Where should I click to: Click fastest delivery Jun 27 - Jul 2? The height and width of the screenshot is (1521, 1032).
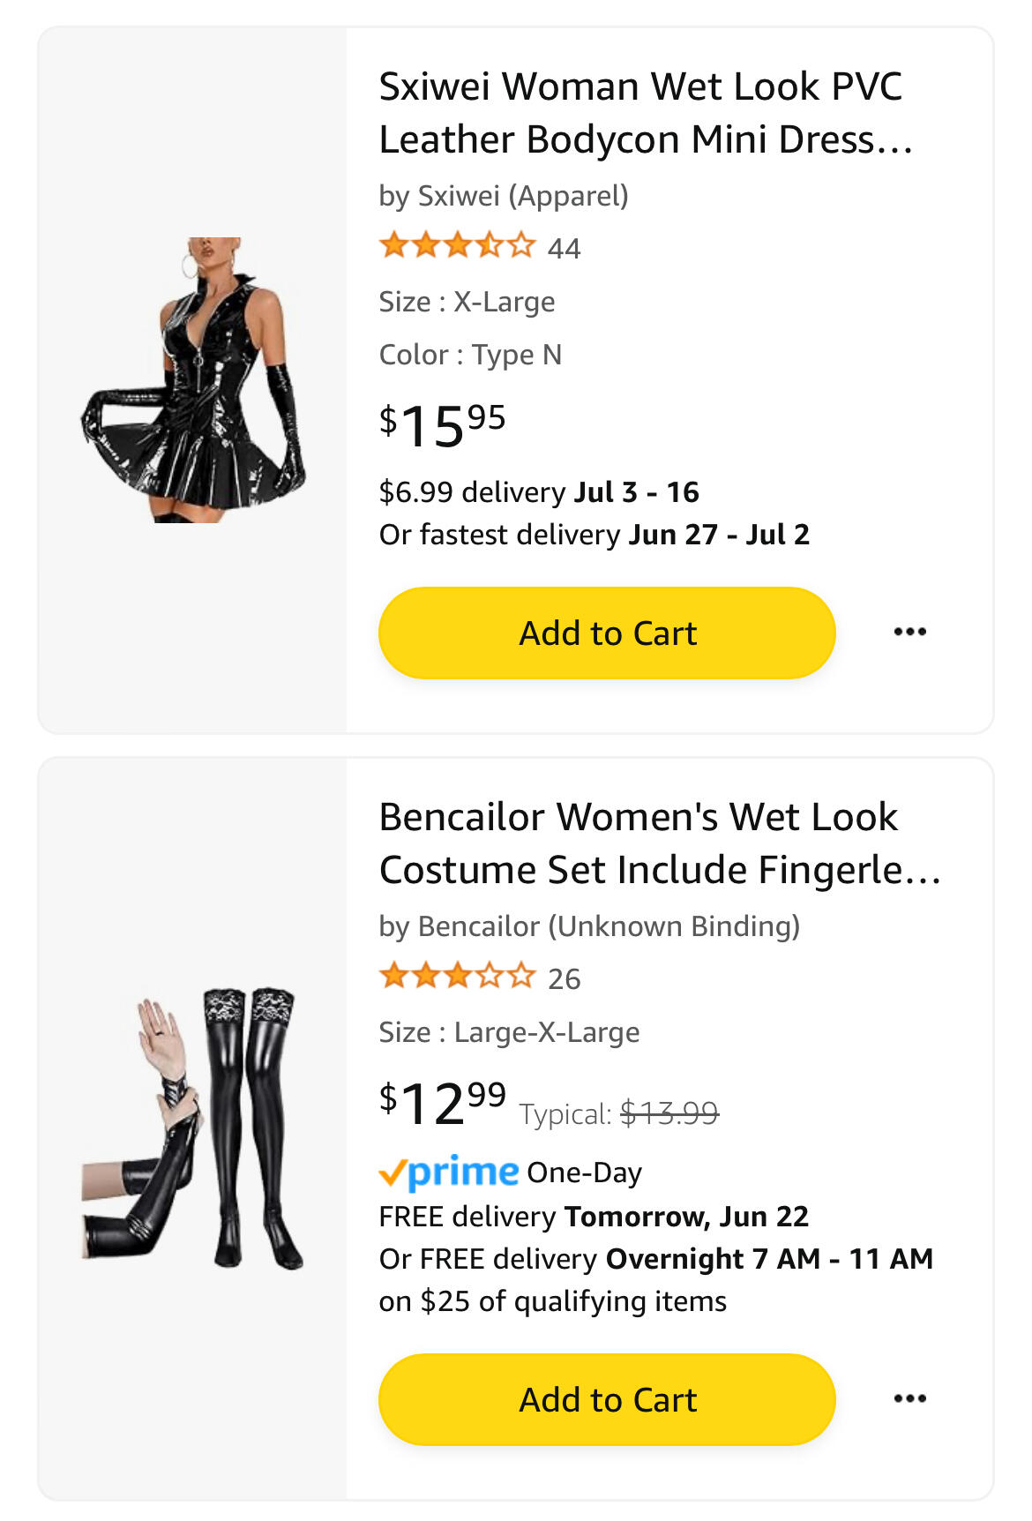(x=594, y=535)
